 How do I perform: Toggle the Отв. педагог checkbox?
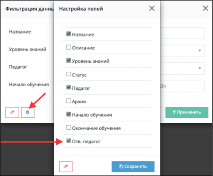[69, 141]
